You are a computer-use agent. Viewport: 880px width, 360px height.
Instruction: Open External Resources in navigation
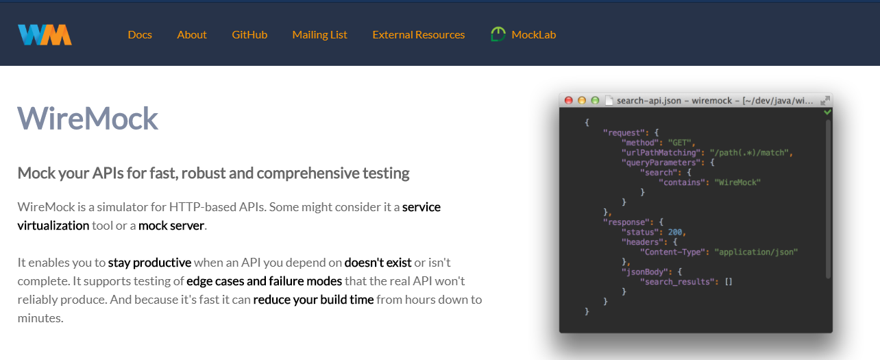pos(419,34)
